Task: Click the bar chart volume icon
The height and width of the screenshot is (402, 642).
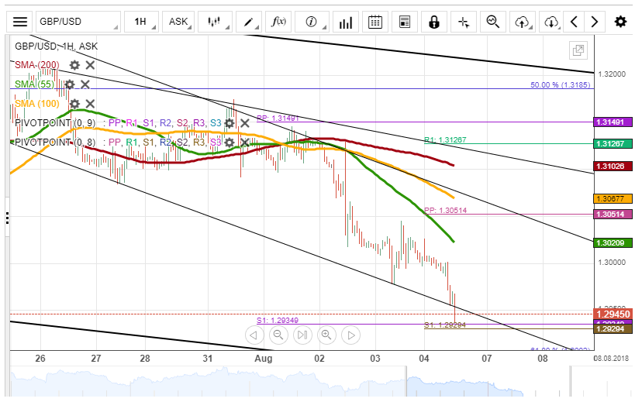Action: click(346, 22)
